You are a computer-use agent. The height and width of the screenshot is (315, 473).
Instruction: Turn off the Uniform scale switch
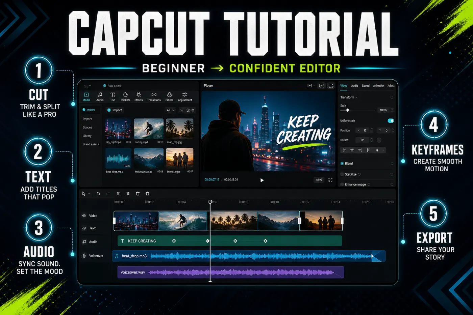click(x=391, y=121)
